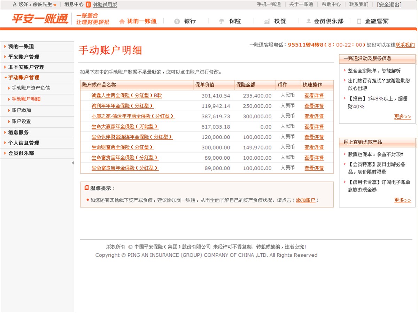Open the 生命大赢家年金保险（万能型） account link
This screenshot has height=313, width=418.
pyautogui.click(x=125, y=127)
